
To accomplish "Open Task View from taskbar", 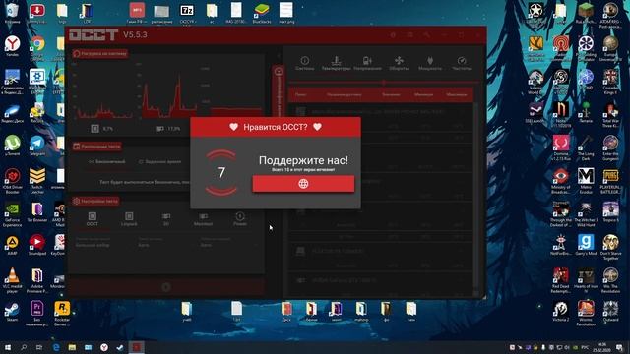I will coord(39,347).
